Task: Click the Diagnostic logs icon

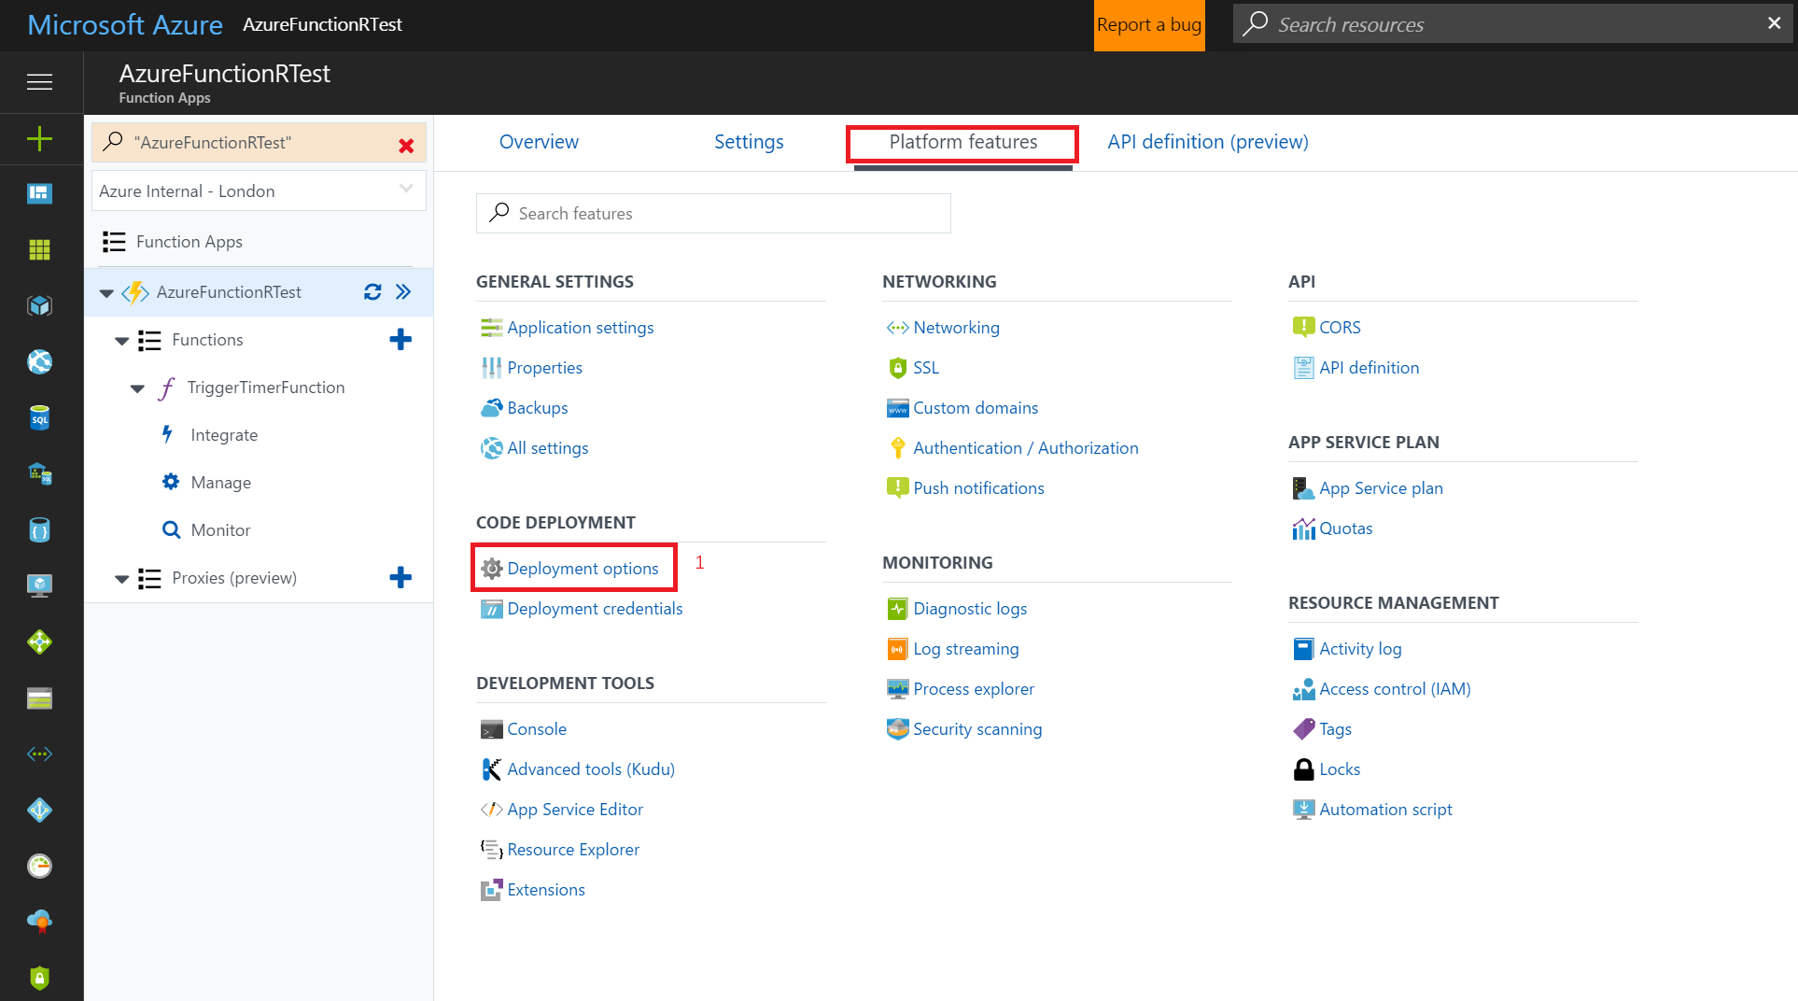Action: [897, 609]
